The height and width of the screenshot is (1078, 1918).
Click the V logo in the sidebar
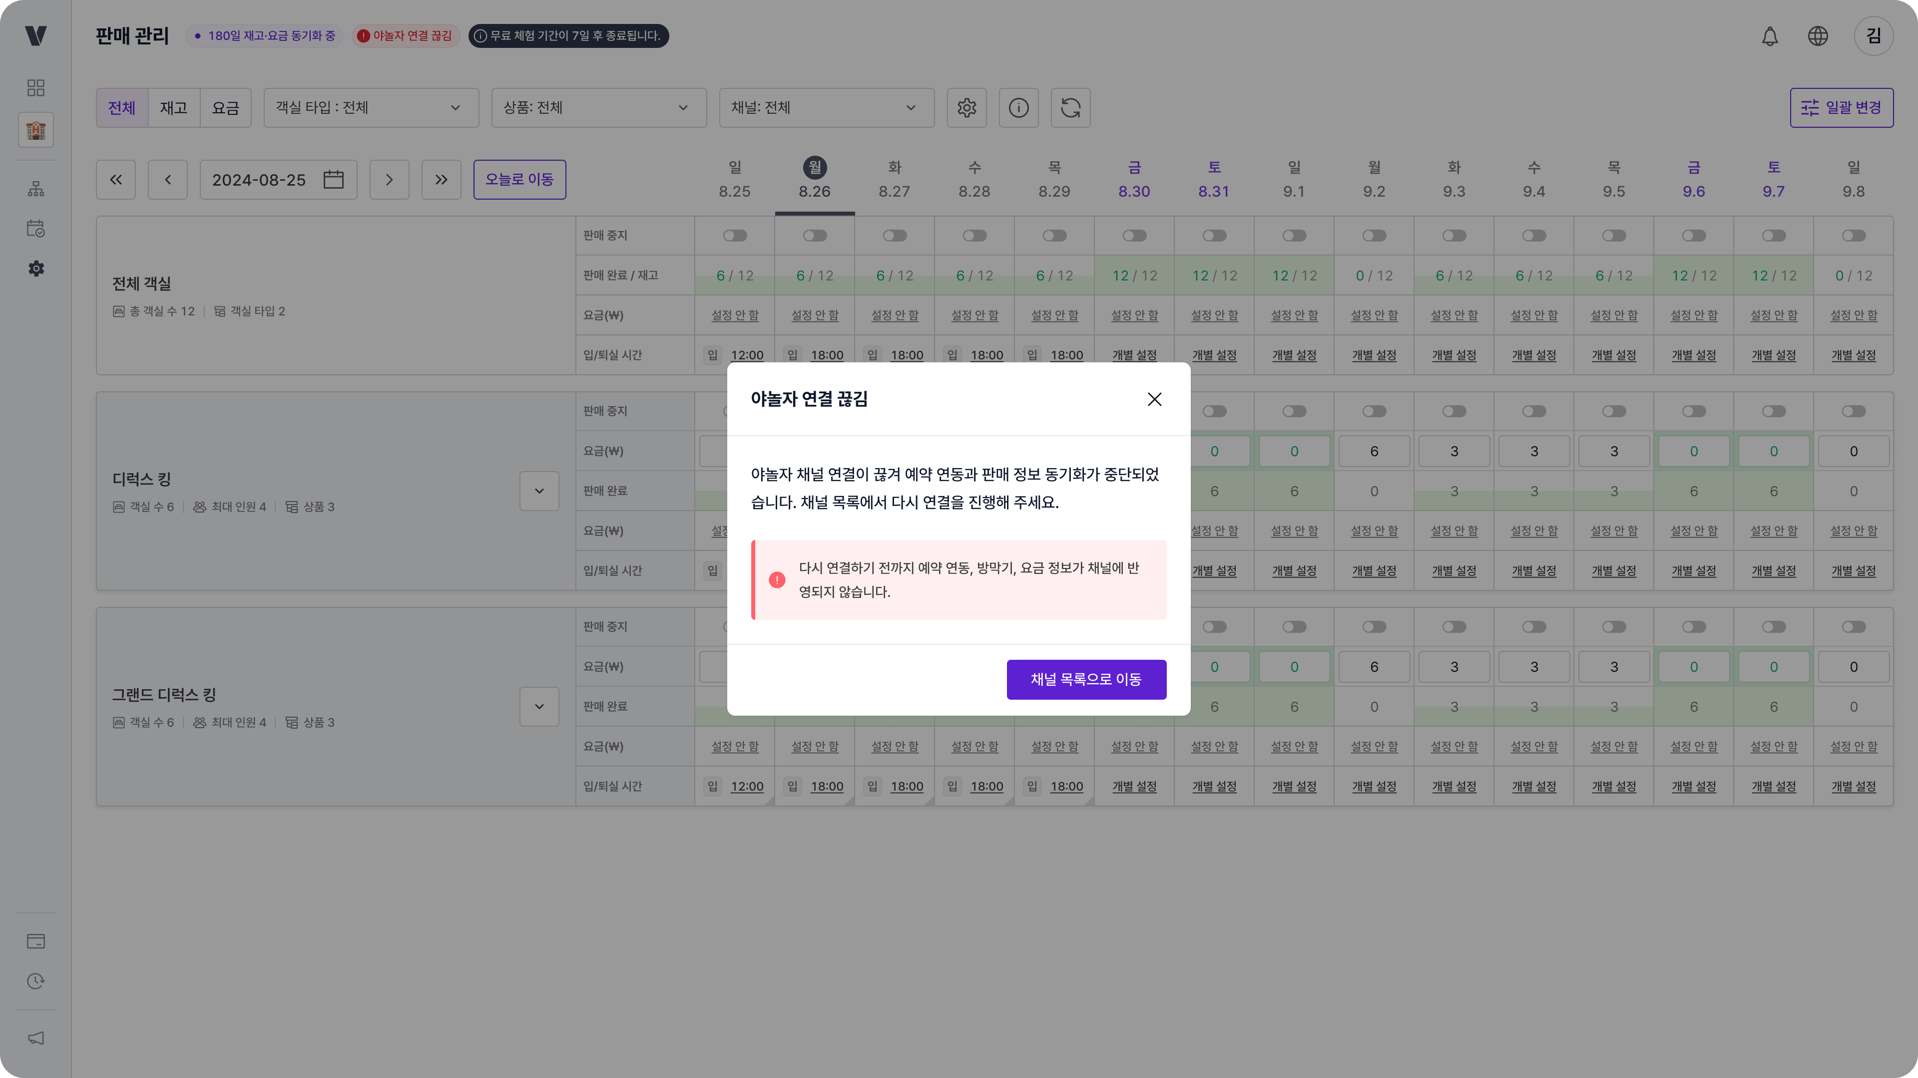(36, 36)
